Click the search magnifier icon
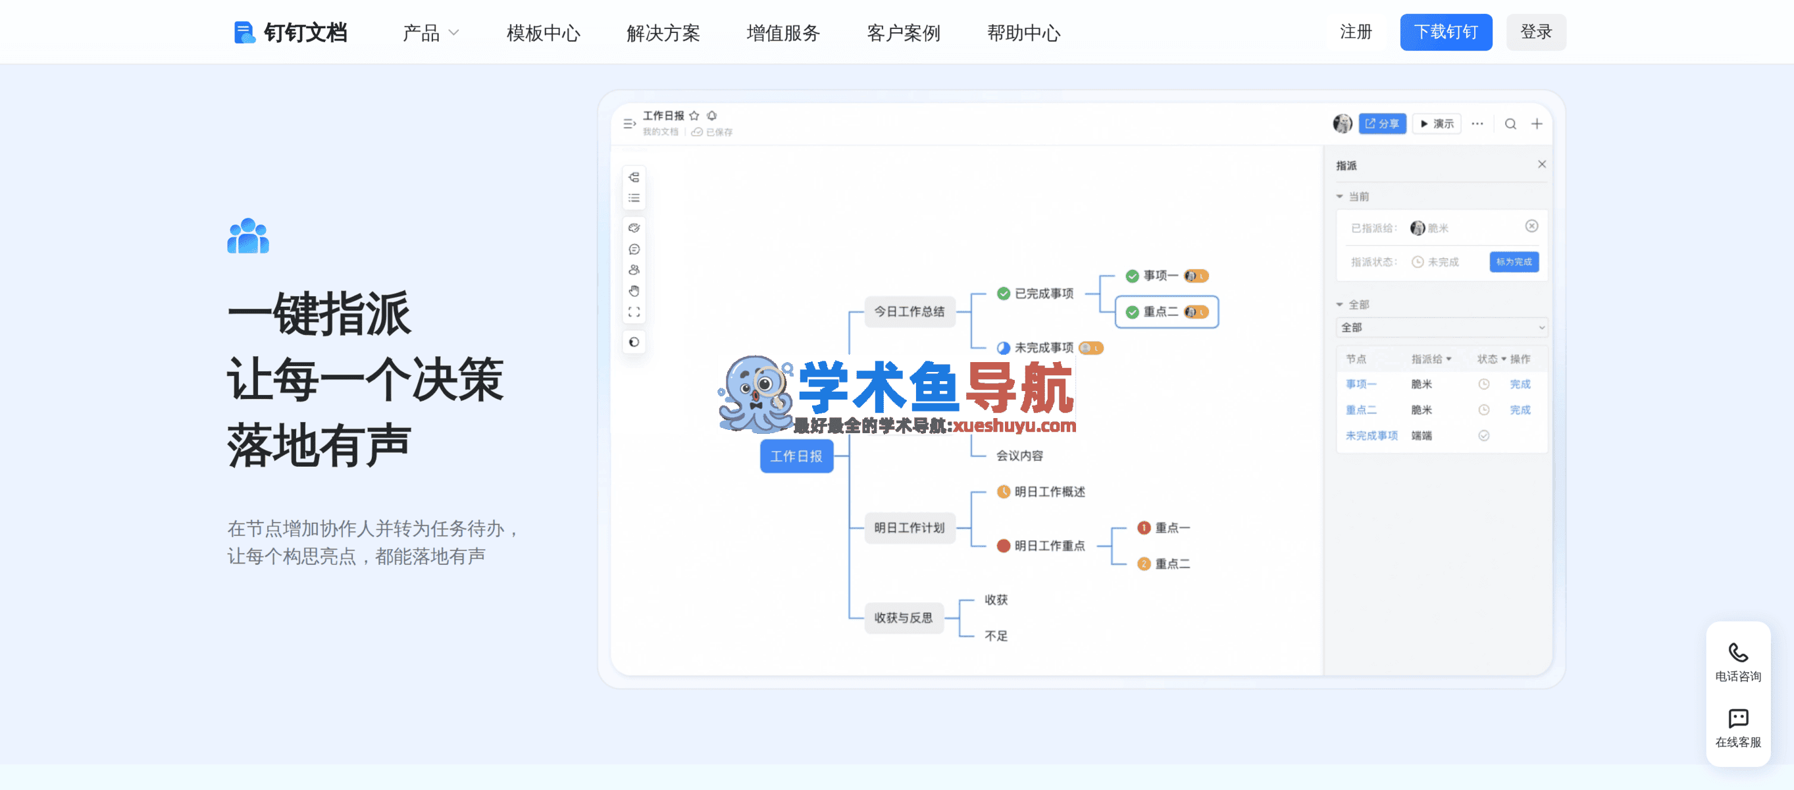This screenshot has height=790, width=1794. click(1510, 124)
